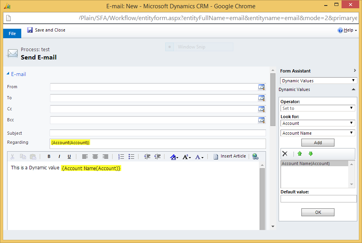Toggle bold formatting
Viewport: 362px width, 243px height.
coord(49,156)
